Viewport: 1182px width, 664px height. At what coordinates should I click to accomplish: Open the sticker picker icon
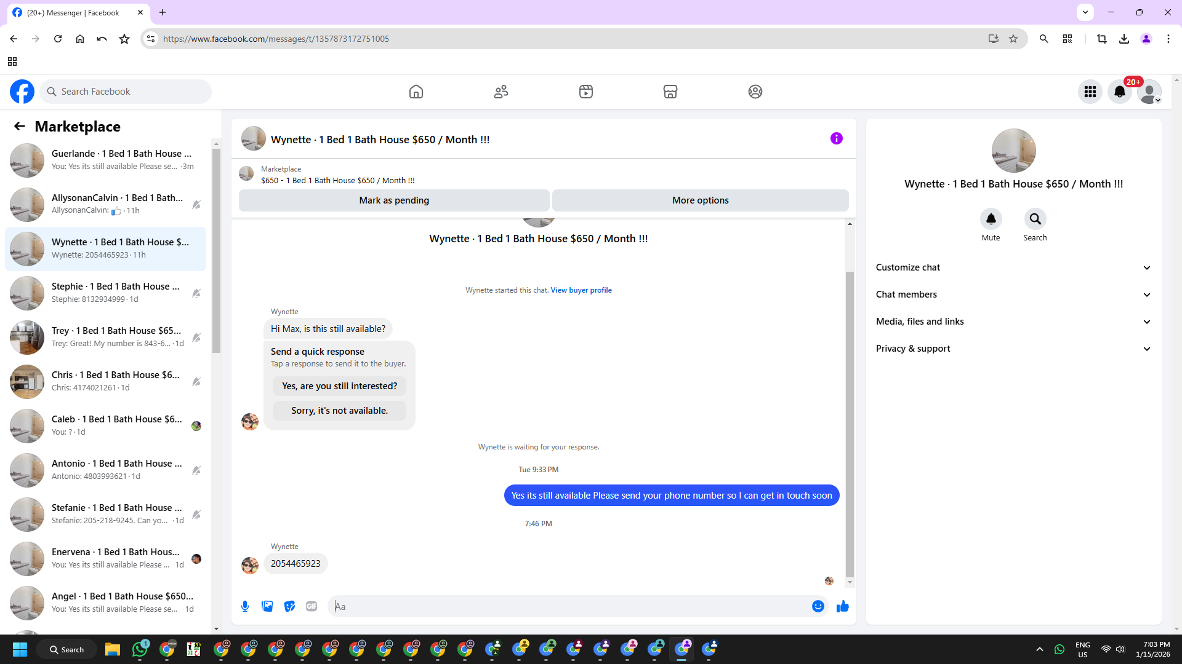point(289,606)
